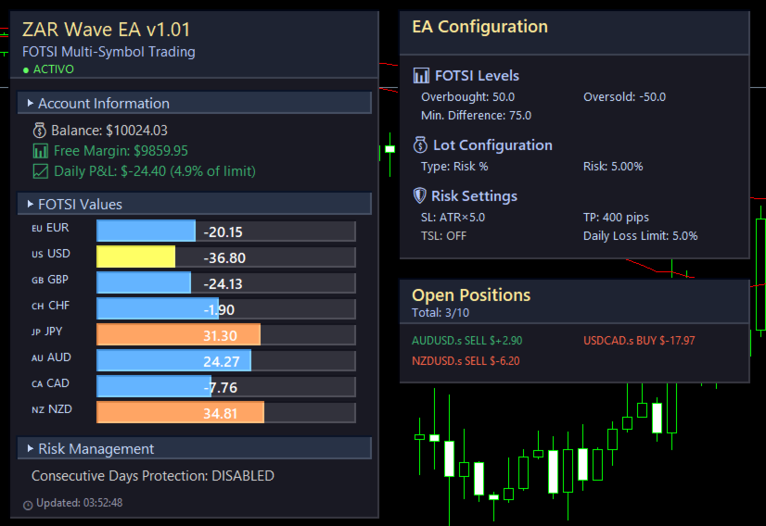Click the money bag Balance icon
The image size is (766, 526).
(x=40, y=131)
